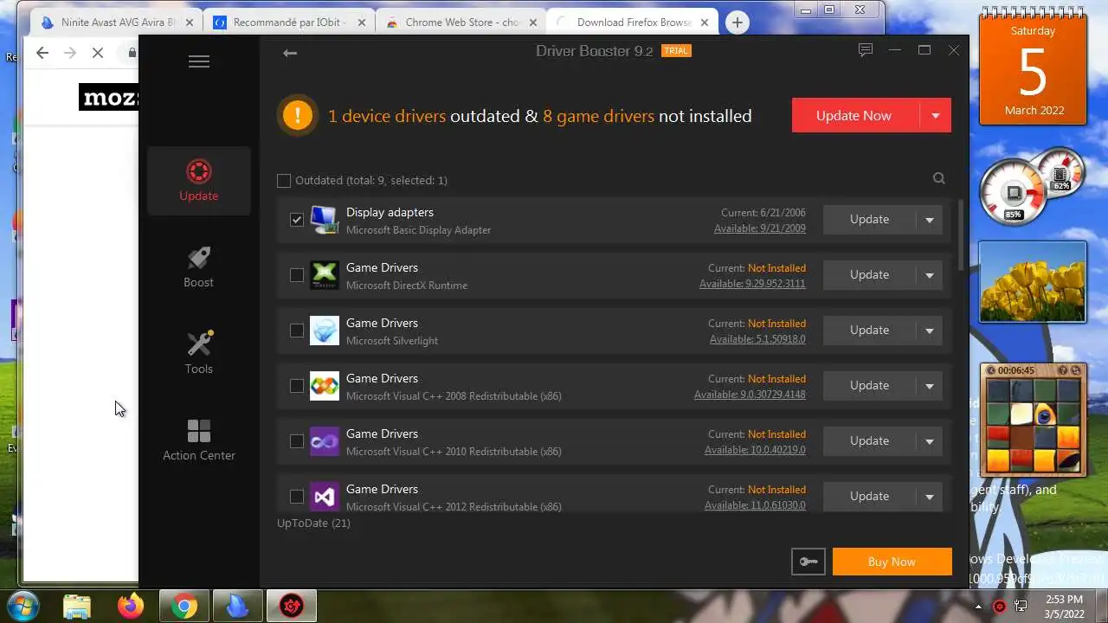Open the Windows Start menu
1108x623 pixels.
click(24, 606)
